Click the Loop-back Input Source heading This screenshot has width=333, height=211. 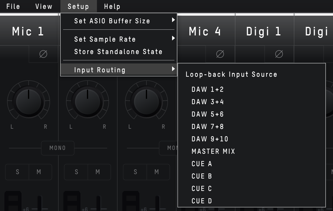[x=231, y=74]
